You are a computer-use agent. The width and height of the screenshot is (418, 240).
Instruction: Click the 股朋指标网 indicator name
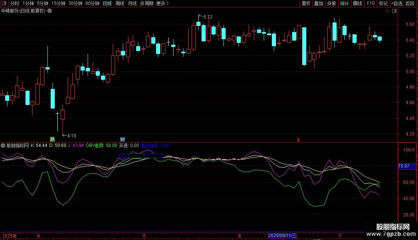pos(18,145)
